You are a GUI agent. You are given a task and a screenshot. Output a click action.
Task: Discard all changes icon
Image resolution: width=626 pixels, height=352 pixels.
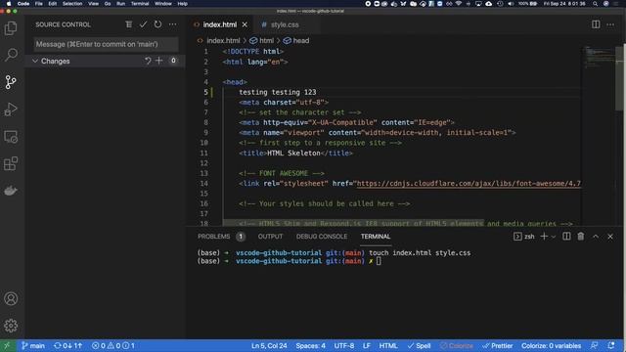(148, 61)
